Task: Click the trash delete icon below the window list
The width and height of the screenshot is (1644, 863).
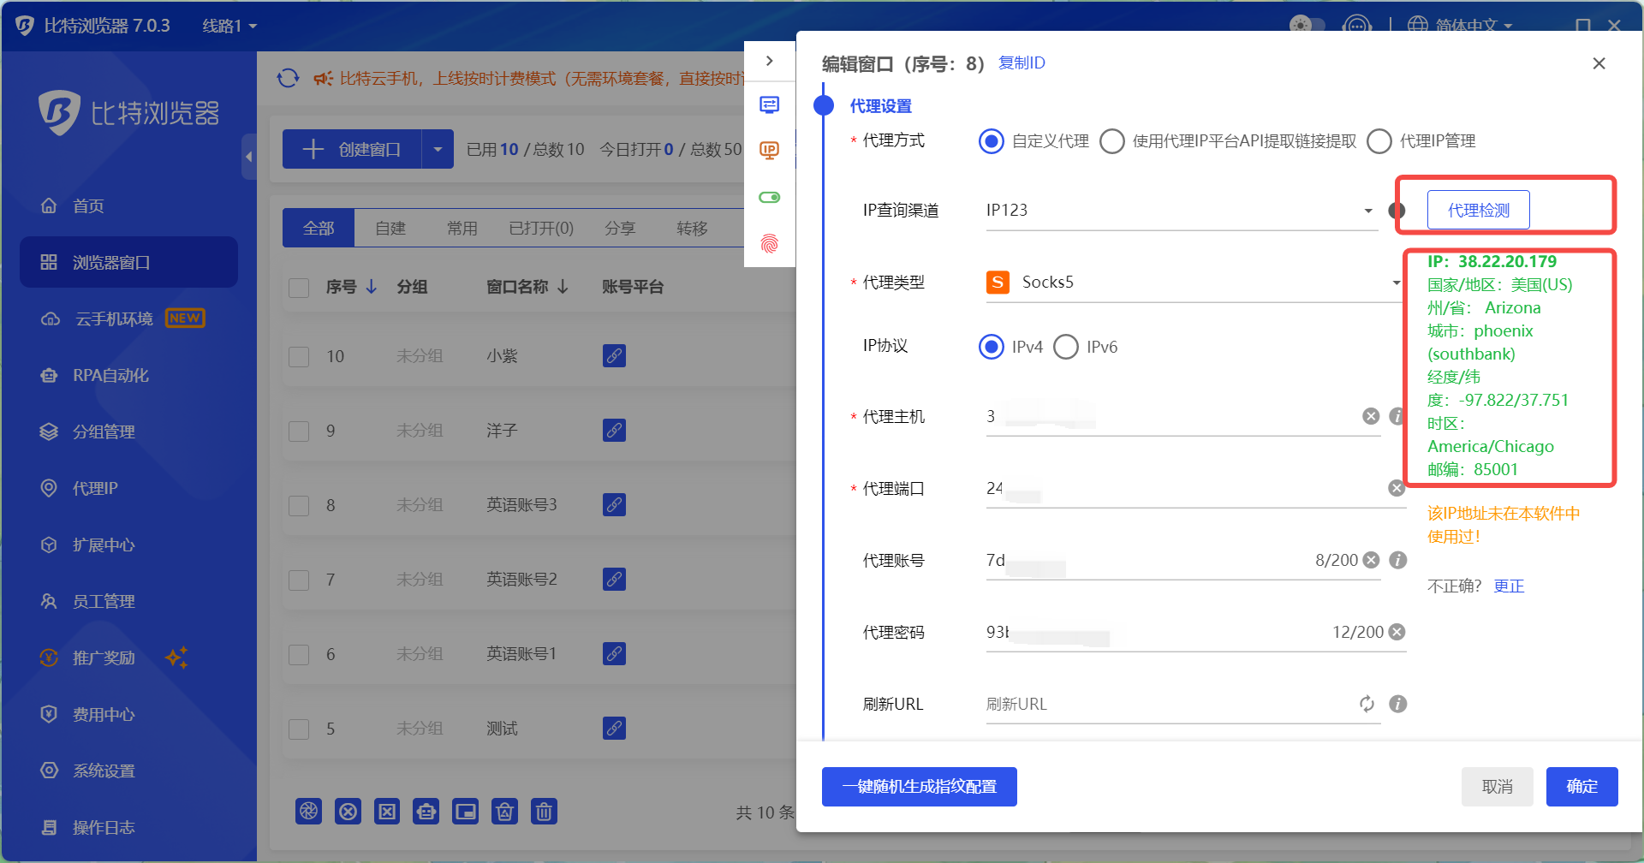Action: [544, 811]
